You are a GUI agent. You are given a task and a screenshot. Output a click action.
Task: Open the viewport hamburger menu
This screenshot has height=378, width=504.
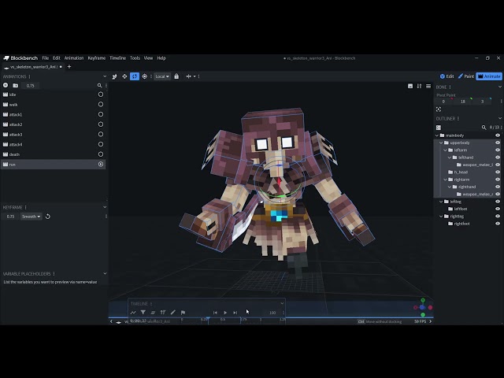[x=428, y=86]
